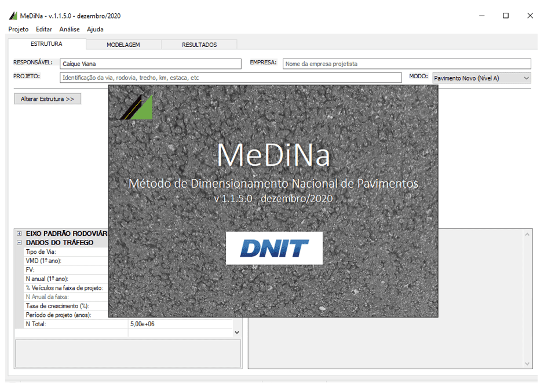Screen dimensions: 544x383
Task: Click the MeDiNa logo on the splash screen
Action: [136, 107]
